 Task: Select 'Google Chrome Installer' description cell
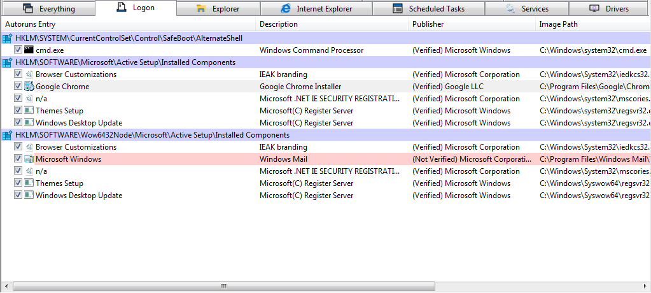[x=300, y=87]
